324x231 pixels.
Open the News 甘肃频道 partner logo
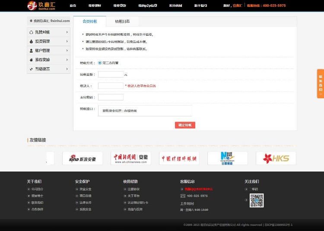point(228,158)
